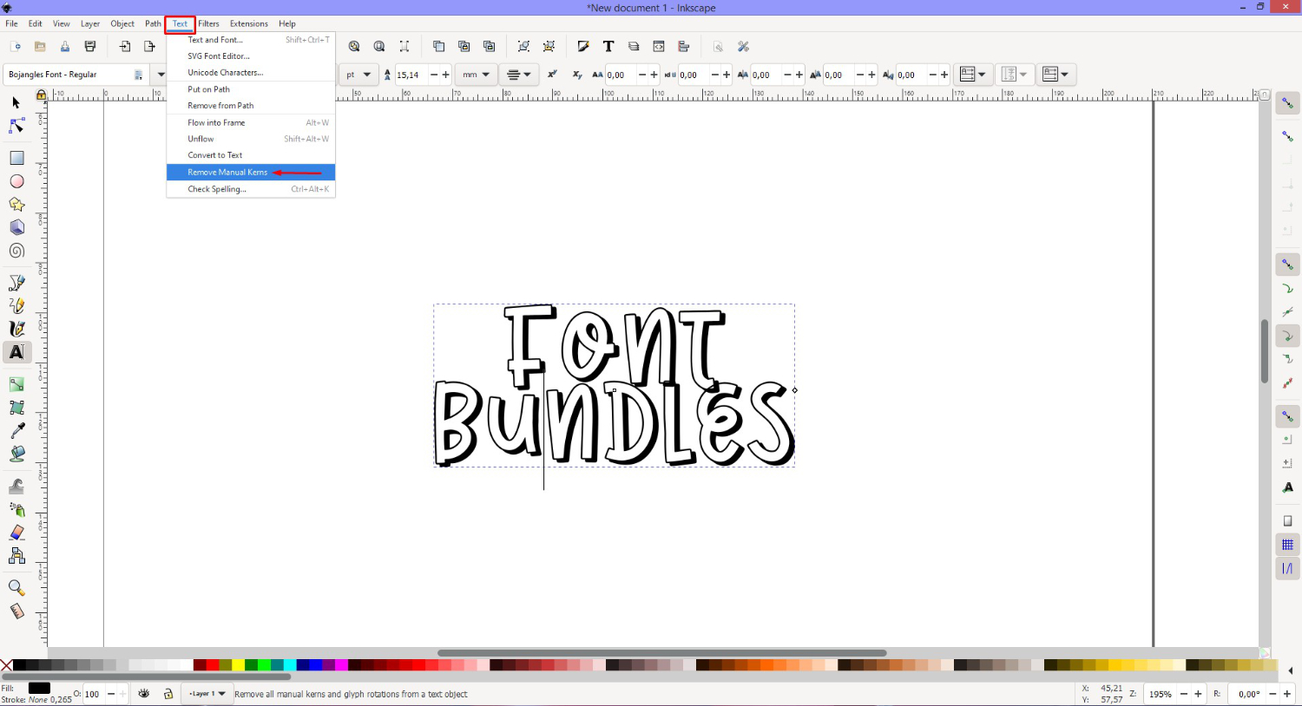
Task: Toggle snap to grids button
Action: (x=1287, y=545)
